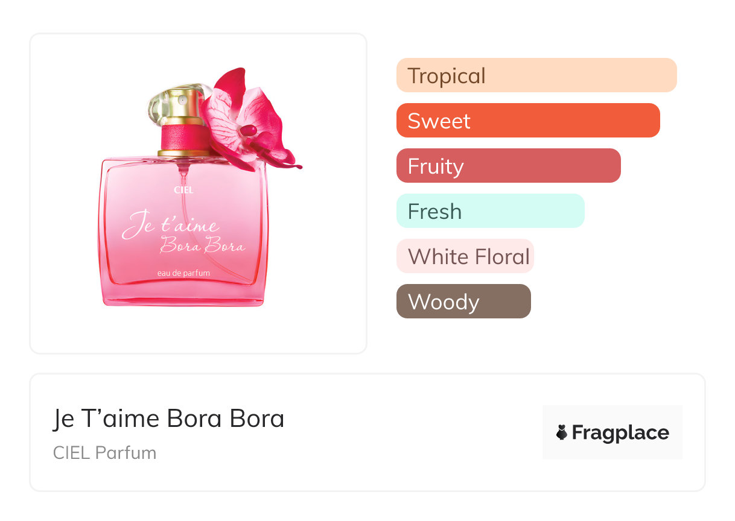Image resolution: width=735 pixels, height=521 pixels.
Task: Click the "Bora Bora" script on the bottle
Action: [202, 246]
